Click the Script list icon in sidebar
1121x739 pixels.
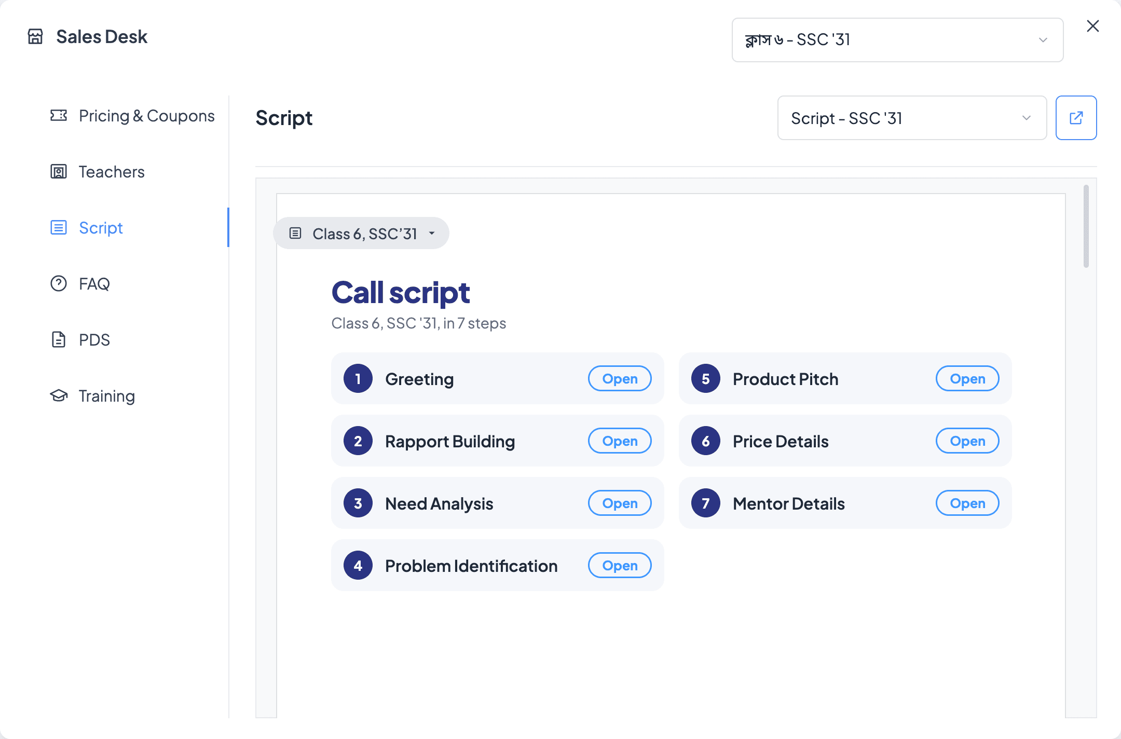(x=59, y=227)
